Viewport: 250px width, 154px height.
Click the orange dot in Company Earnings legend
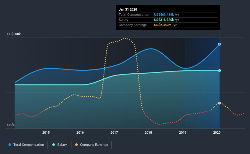[76, 145]
